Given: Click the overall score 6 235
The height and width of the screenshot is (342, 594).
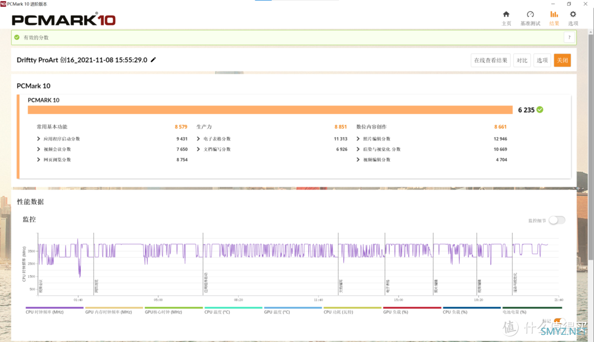Looking at the screenshot, I should tap(526, 110).
